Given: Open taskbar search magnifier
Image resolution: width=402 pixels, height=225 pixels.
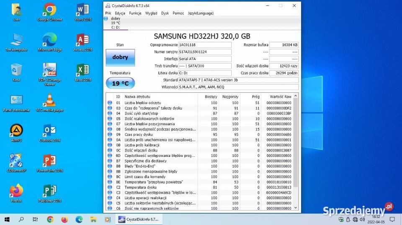Looking at the screenshot, I should click(x=21, y=220).
